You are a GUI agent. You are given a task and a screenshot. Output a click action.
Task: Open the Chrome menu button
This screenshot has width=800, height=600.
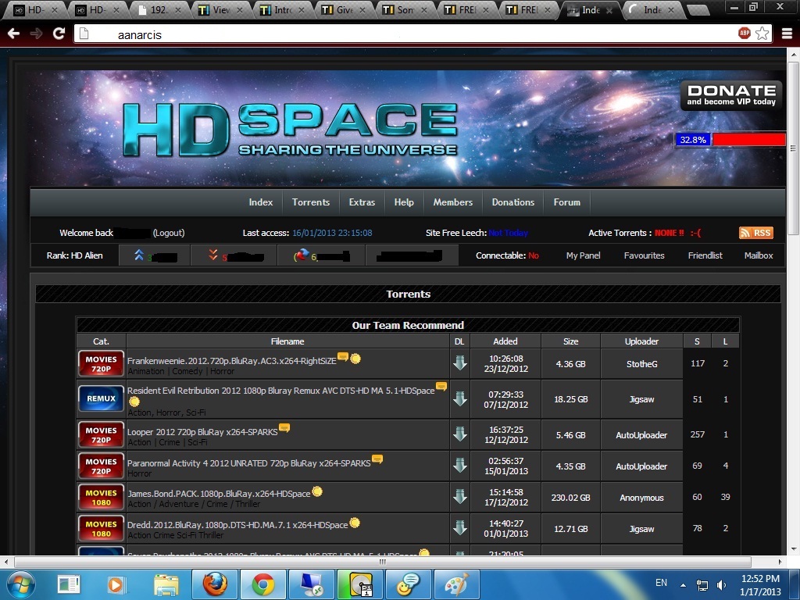point(787,34)
